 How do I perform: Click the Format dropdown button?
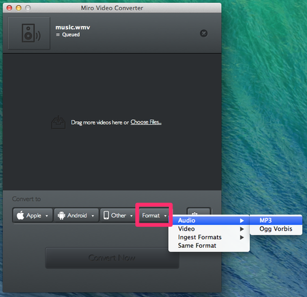tap(154, 215)
